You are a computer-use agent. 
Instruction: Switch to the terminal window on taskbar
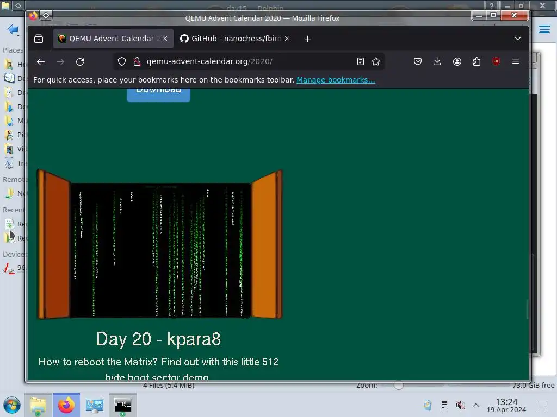122,405
